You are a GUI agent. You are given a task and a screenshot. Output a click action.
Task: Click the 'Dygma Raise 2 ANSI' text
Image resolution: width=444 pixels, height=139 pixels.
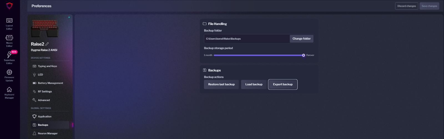click(44, 50)
